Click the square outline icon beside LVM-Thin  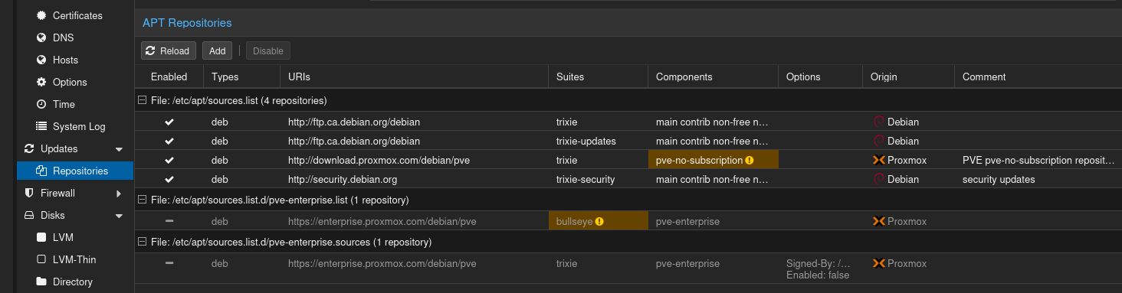(x=41, y=259)
